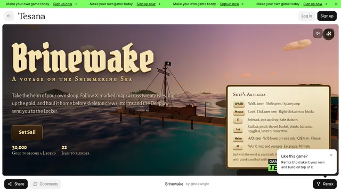Start the game with the Set Sail button
The height and width of the screenshot is (192, 341).
coord(27,132)
